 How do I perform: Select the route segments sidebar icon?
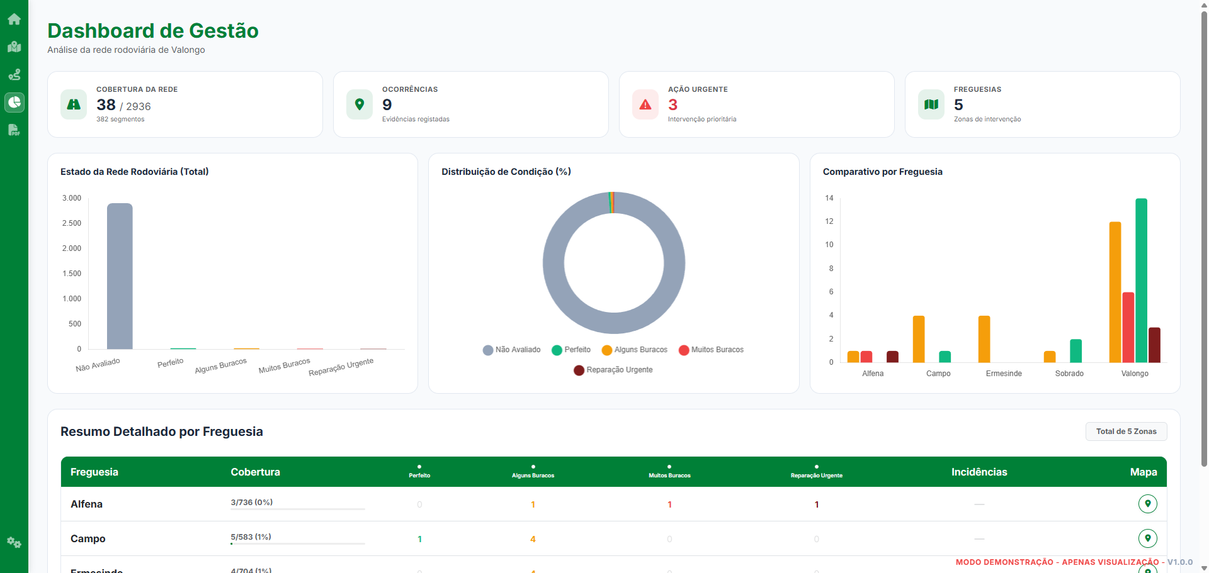[14, 75]
